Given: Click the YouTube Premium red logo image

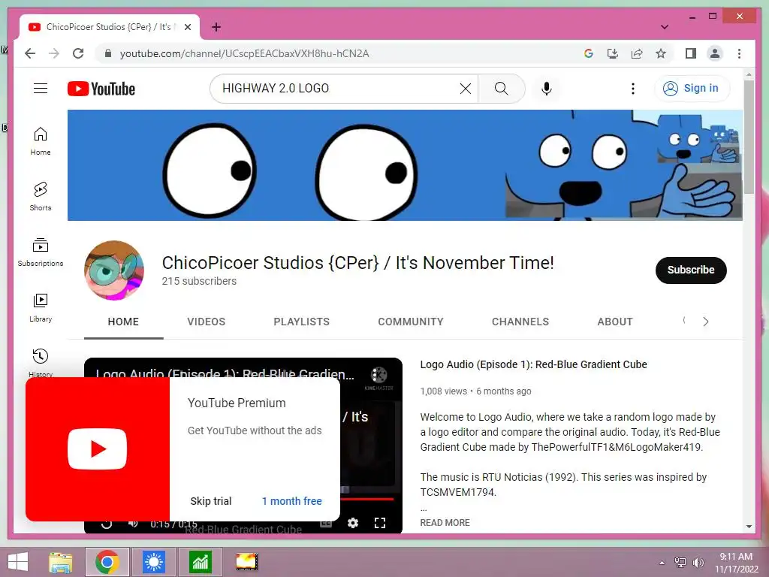Looking at the screenshot, I should tap(98, 449).
